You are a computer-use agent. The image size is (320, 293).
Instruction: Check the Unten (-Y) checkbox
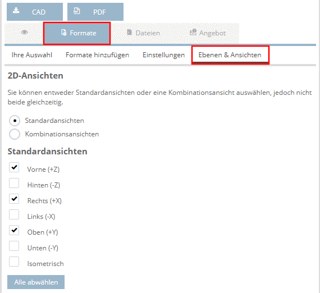coord(14,246)
